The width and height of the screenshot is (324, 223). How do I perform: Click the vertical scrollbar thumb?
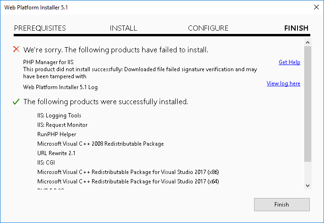pos(307,104)
